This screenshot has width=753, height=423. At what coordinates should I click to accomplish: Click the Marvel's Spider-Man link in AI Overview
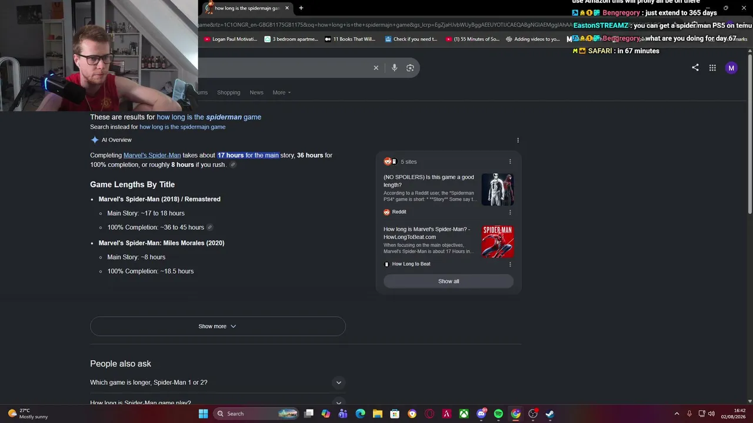point(152,155)
